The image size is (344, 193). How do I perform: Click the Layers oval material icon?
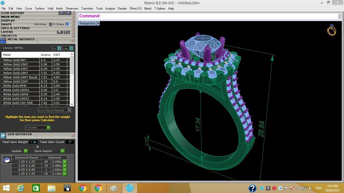[x=60, y=32]
